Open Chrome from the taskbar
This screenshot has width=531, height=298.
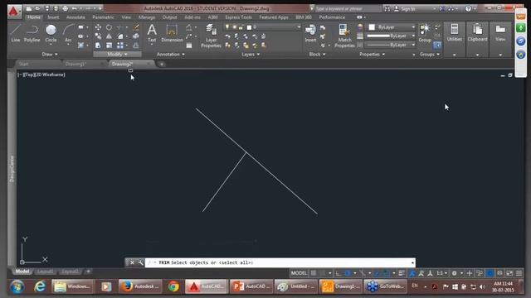[173, 286]
